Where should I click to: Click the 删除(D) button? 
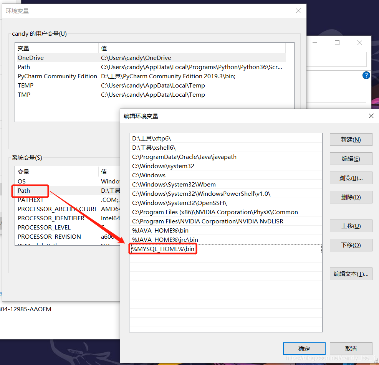[350, 197]
